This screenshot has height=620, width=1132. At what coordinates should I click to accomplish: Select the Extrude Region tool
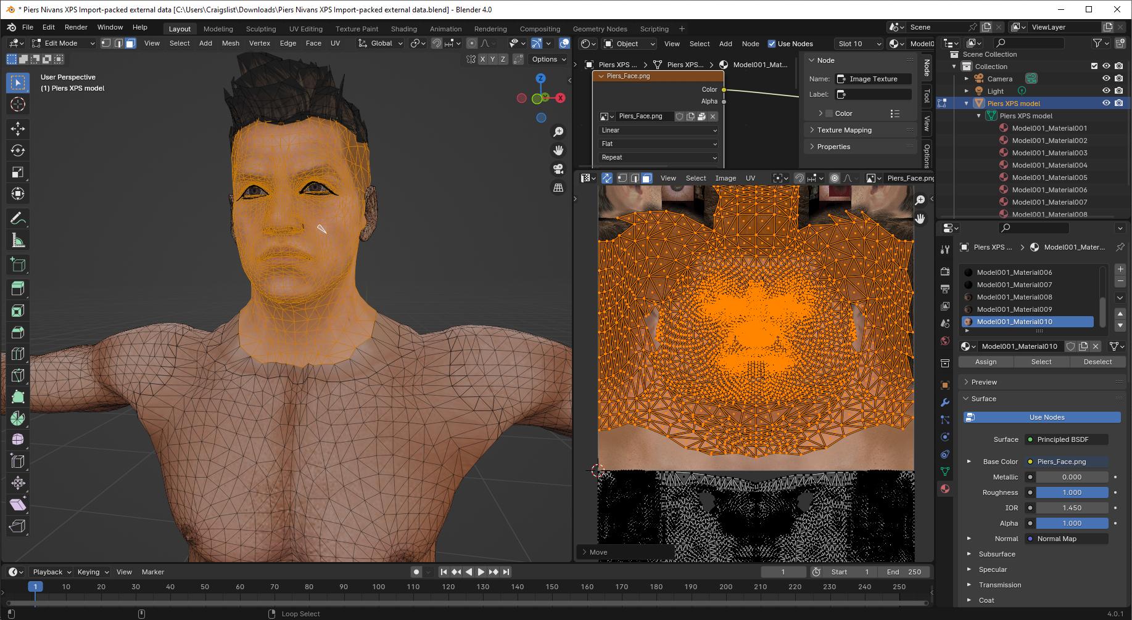coord(18,288)
